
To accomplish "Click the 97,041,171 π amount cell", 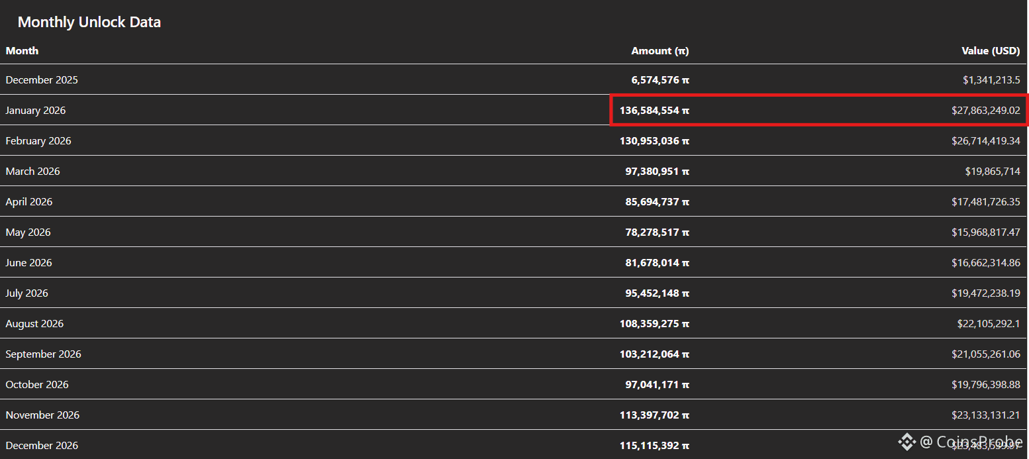I will coord(657,385).
